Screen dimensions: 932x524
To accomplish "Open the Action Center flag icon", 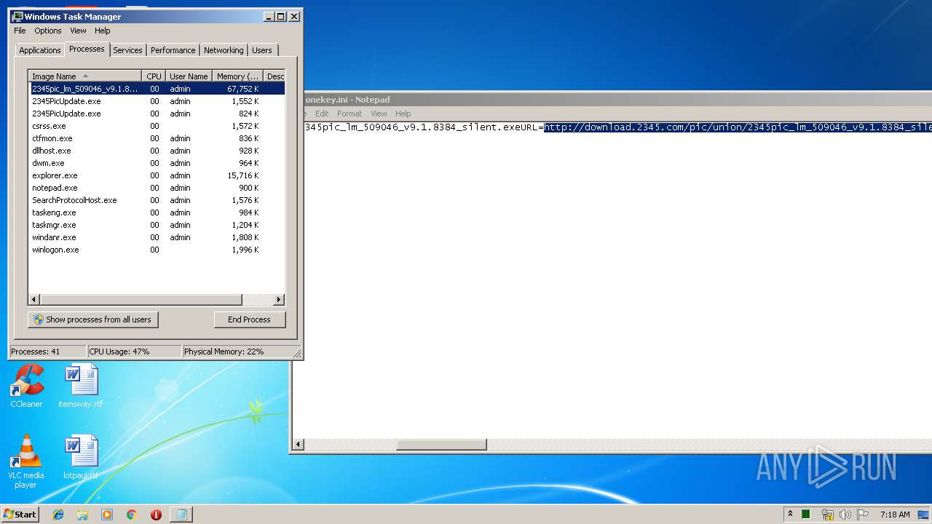I will coord(863,515).
